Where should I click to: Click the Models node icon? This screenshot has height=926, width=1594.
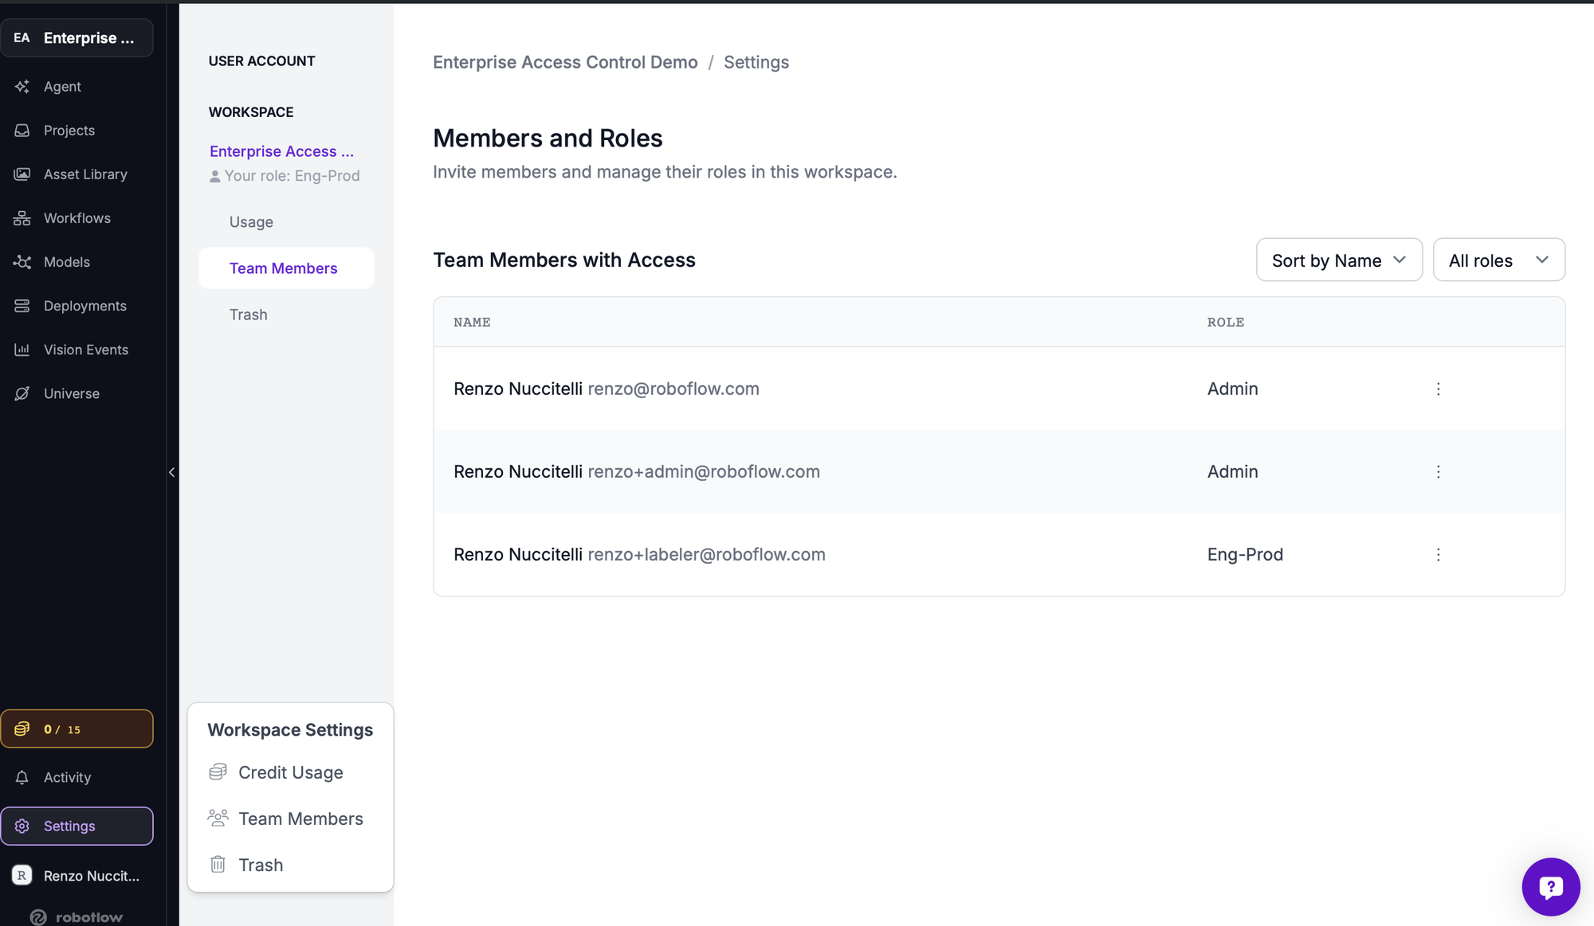[22, 261]
